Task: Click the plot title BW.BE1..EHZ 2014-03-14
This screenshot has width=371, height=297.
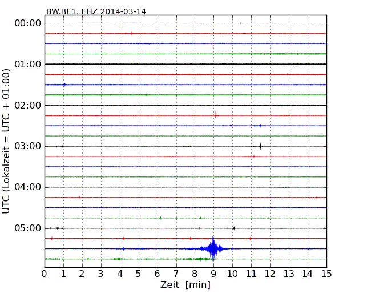Action: click(x=96, y=11)
